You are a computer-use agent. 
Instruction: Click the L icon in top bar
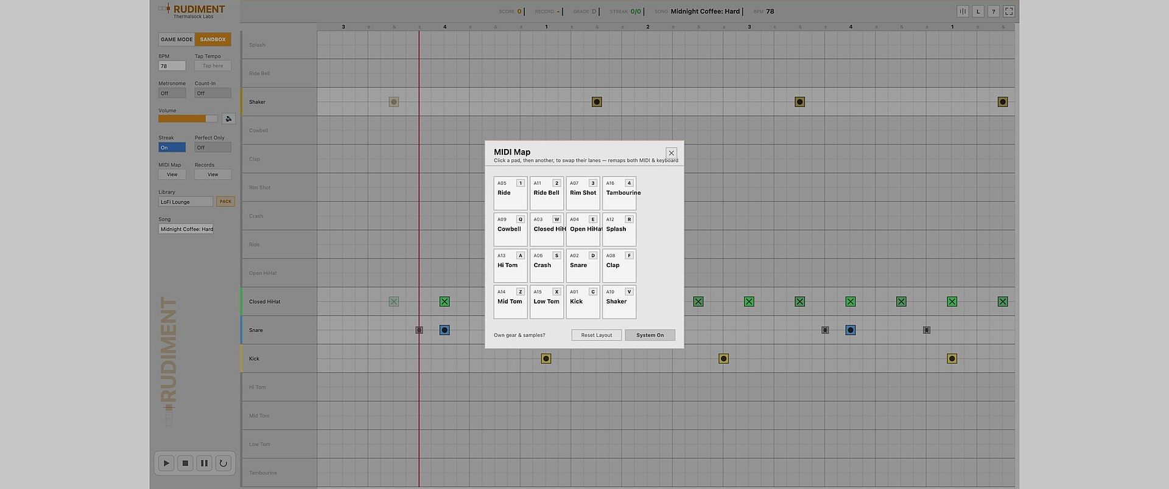tap(978, 11)
